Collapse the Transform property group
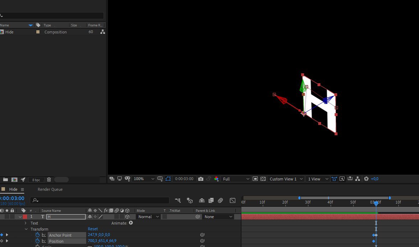Image resolution: width=419 pixels, height=247 pixels. coord(26,229)
